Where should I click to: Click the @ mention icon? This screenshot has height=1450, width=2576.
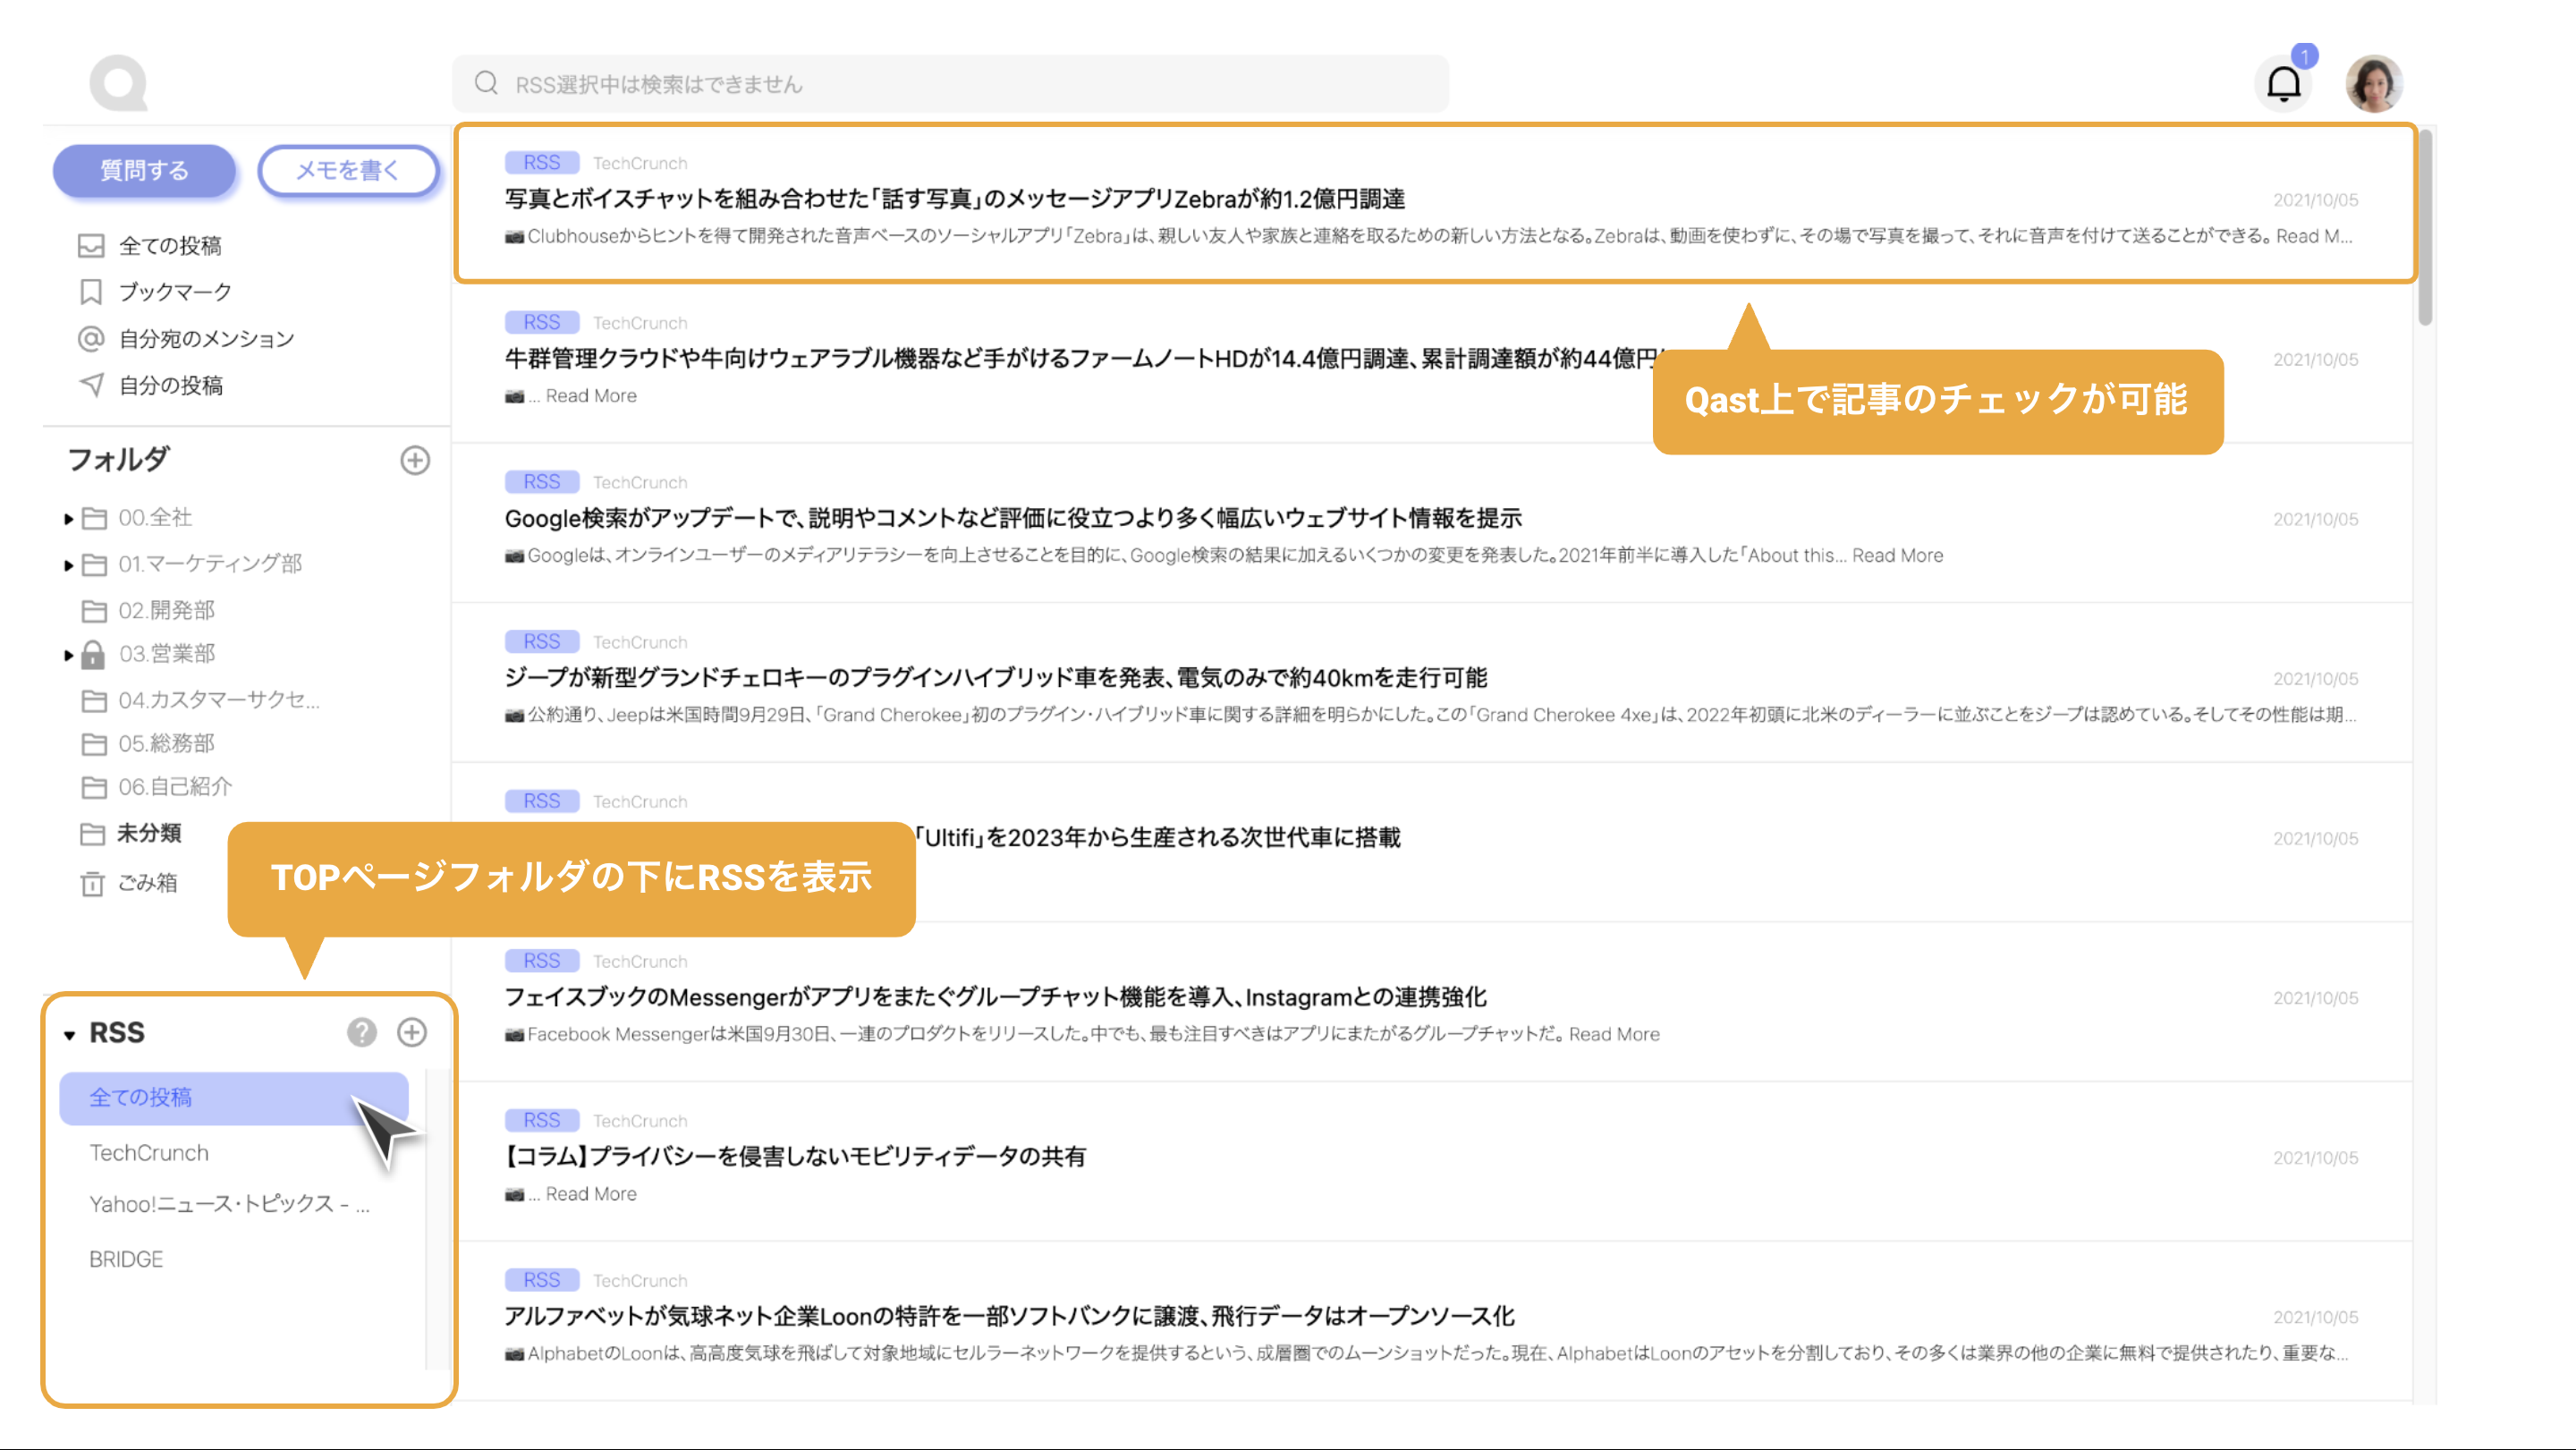pos(91,339)
